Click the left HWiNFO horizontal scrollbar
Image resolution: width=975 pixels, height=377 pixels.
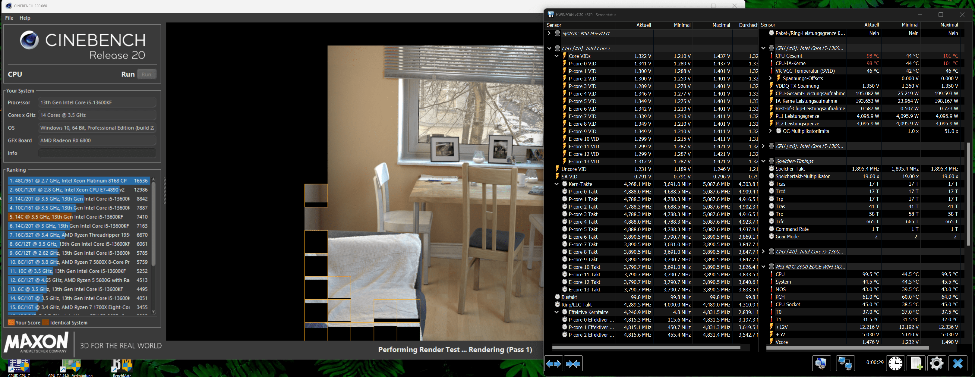click(x=646, y=347)
